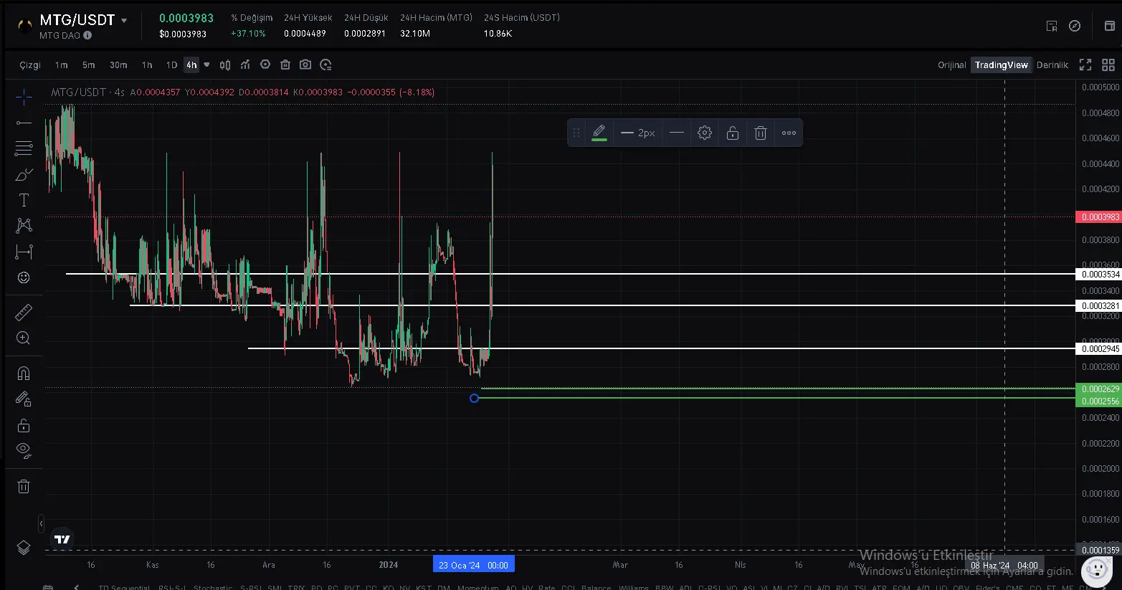Select the 1h timeframe

click(147, 65)
